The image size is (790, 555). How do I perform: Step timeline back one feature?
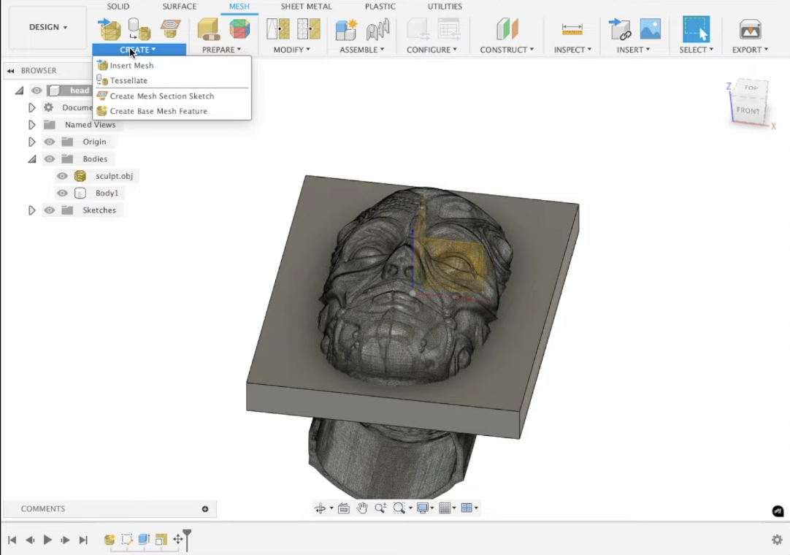(x=30, y=540)
